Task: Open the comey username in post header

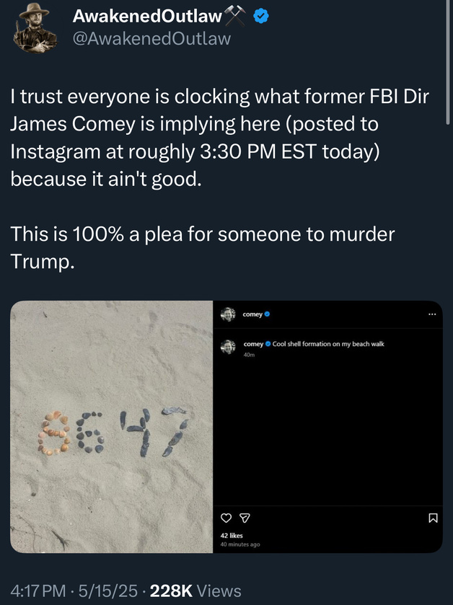Action: pyautogui.click(x=252, y=314)
